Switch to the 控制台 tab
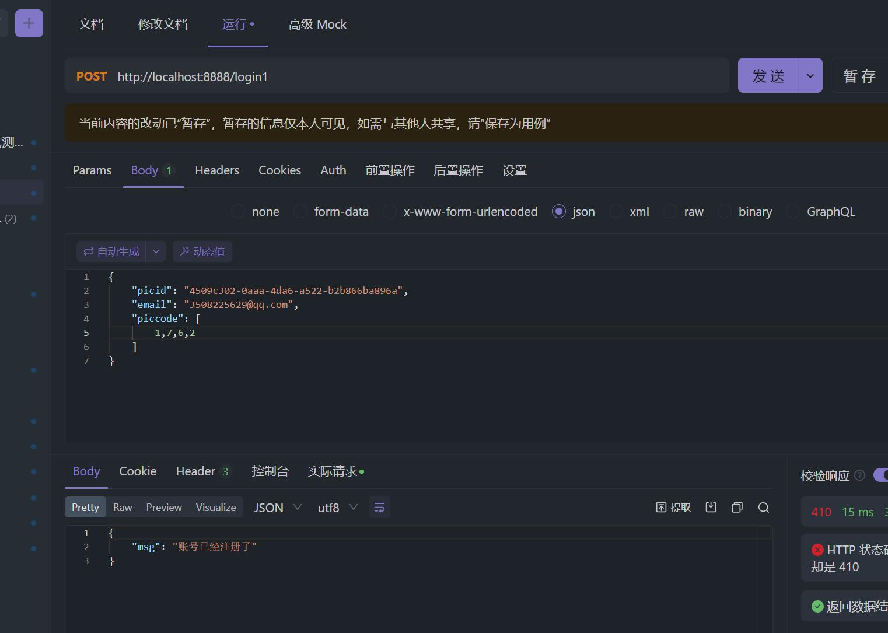The width and height of the screenshot is (888, 633). (270, 471)
